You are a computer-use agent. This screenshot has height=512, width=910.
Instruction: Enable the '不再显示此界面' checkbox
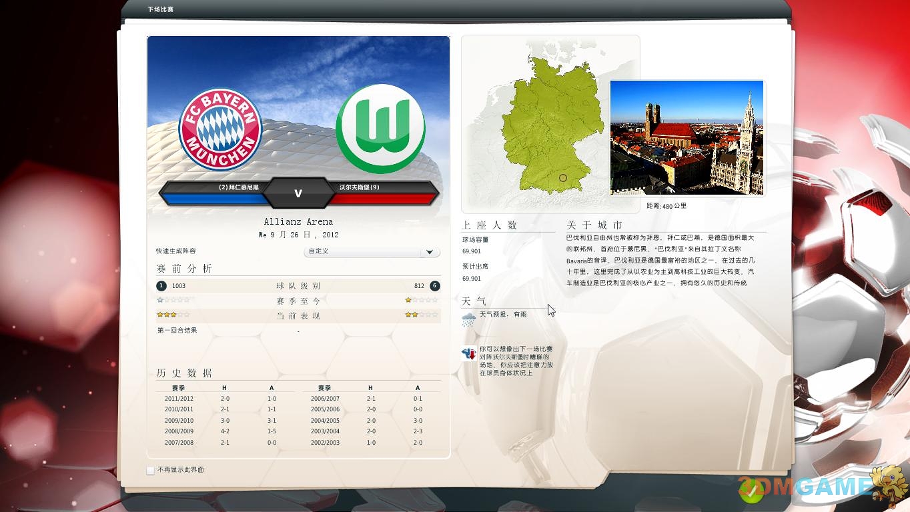click(x=151, y=470)
